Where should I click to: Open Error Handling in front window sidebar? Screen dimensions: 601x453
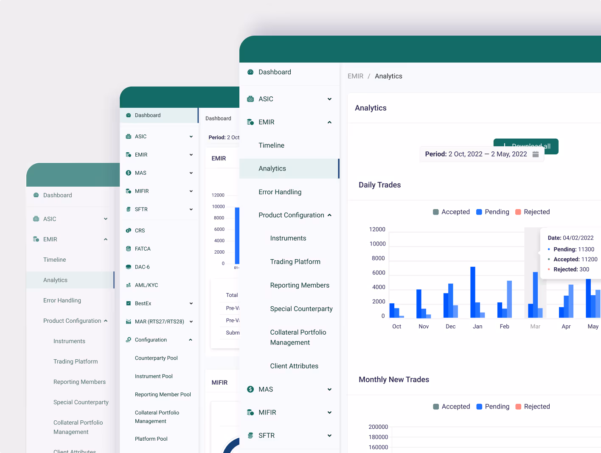pos(280,192)
